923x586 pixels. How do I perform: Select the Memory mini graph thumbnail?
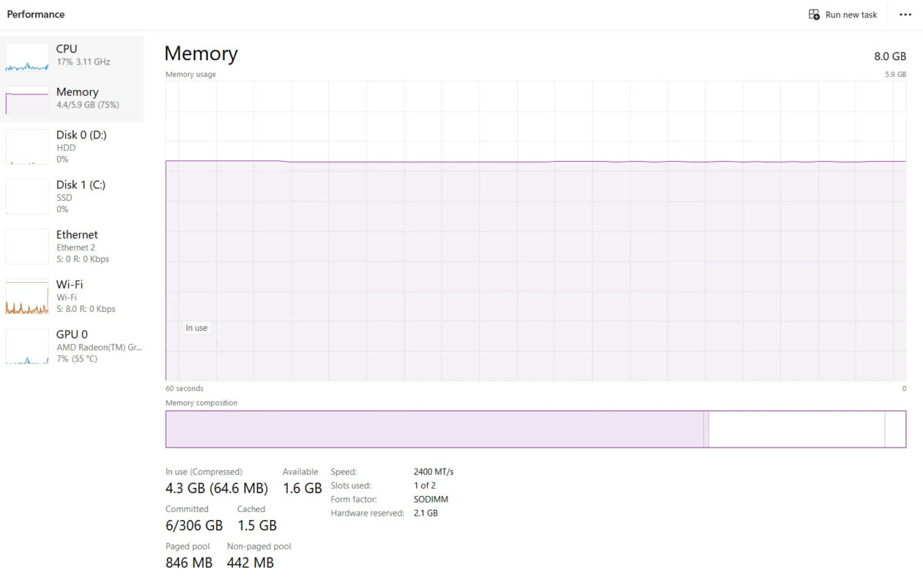click(27, 100)
